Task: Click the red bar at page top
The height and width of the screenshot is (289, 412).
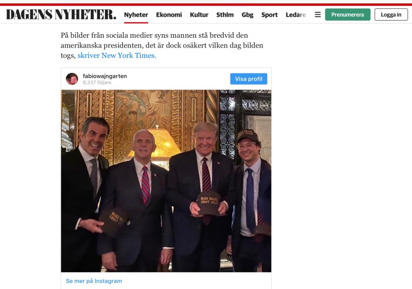Action: [x=206, y=4]
